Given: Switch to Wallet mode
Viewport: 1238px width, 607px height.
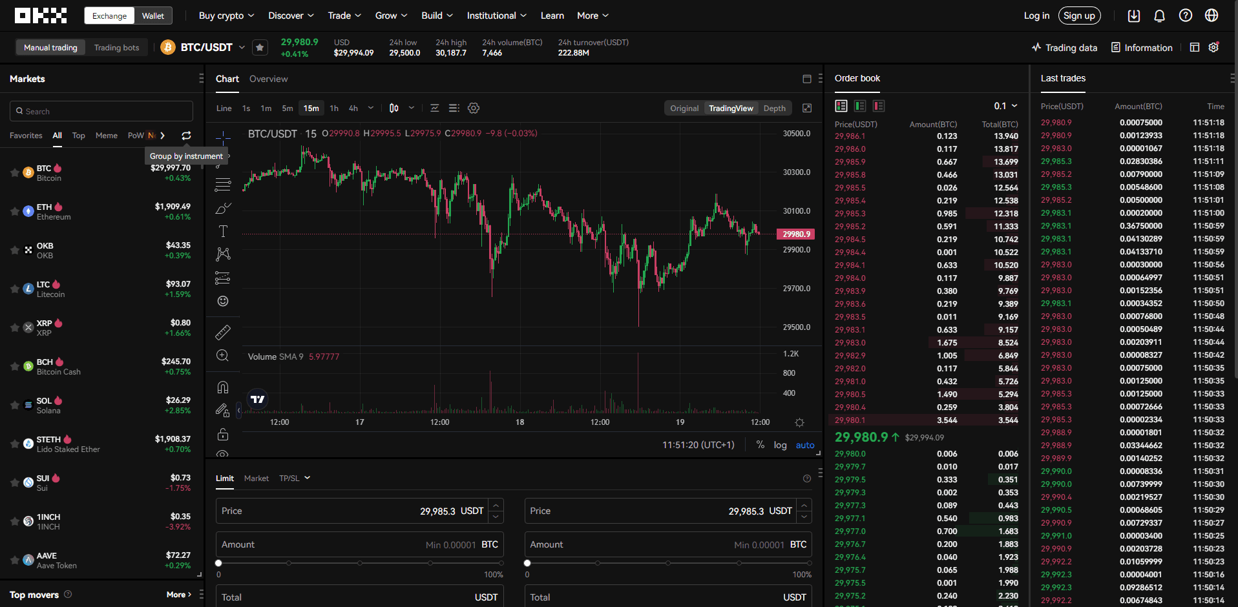Looking at the screenshot, I should click(x=153, y=15).
